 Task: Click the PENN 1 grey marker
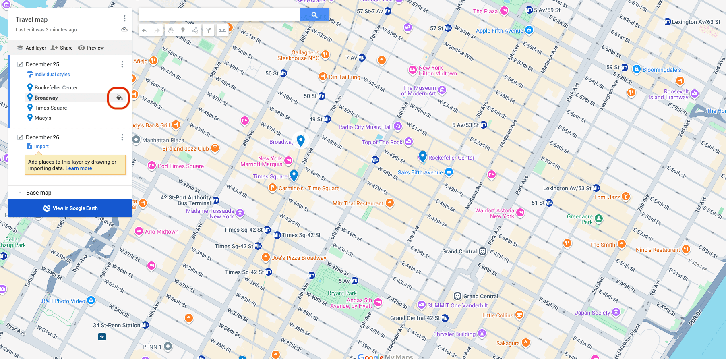[x=168, y=346]
